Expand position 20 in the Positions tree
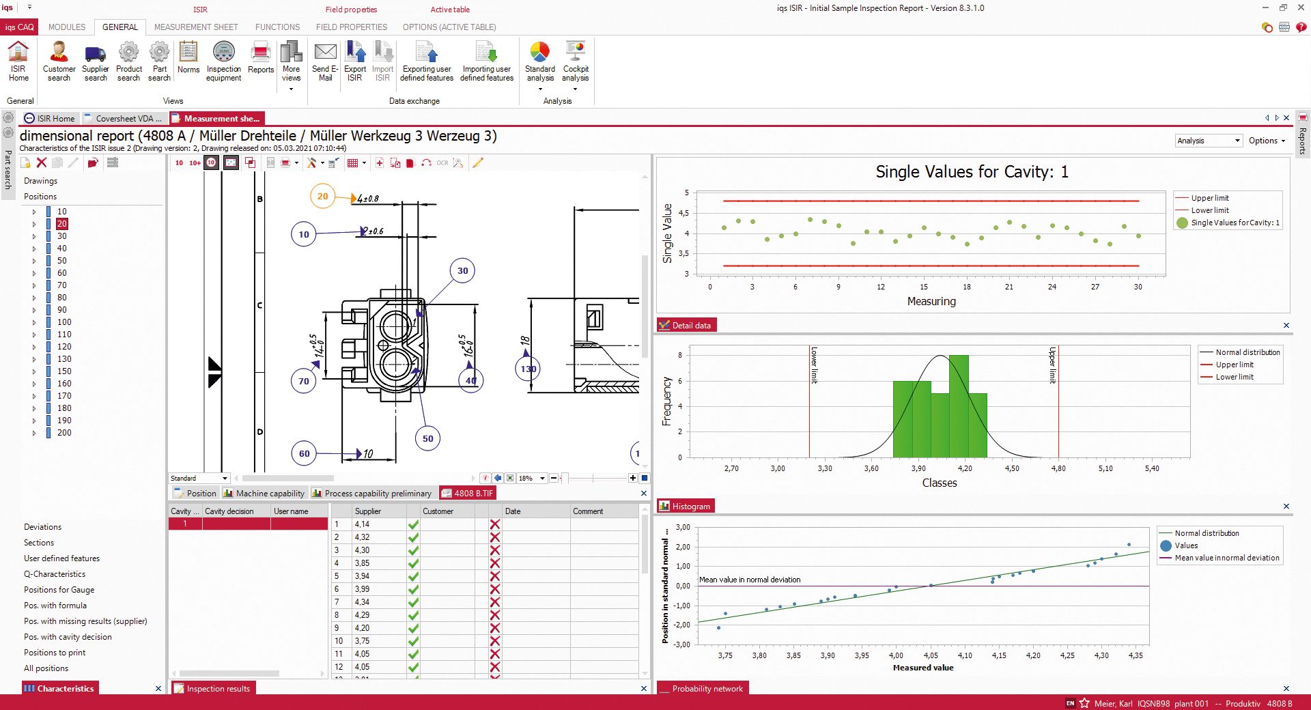The width and height of the screenshot is (1311, 710). tap(33, 223)
